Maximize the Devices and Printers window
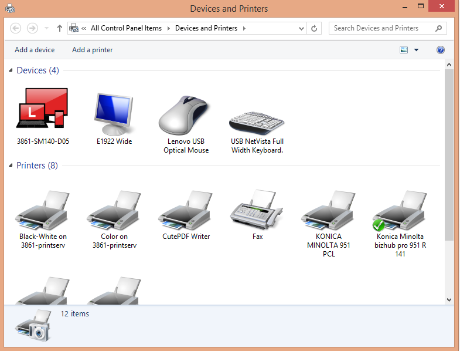The width and height of the screenshot is (460, 351). (421, 6)
